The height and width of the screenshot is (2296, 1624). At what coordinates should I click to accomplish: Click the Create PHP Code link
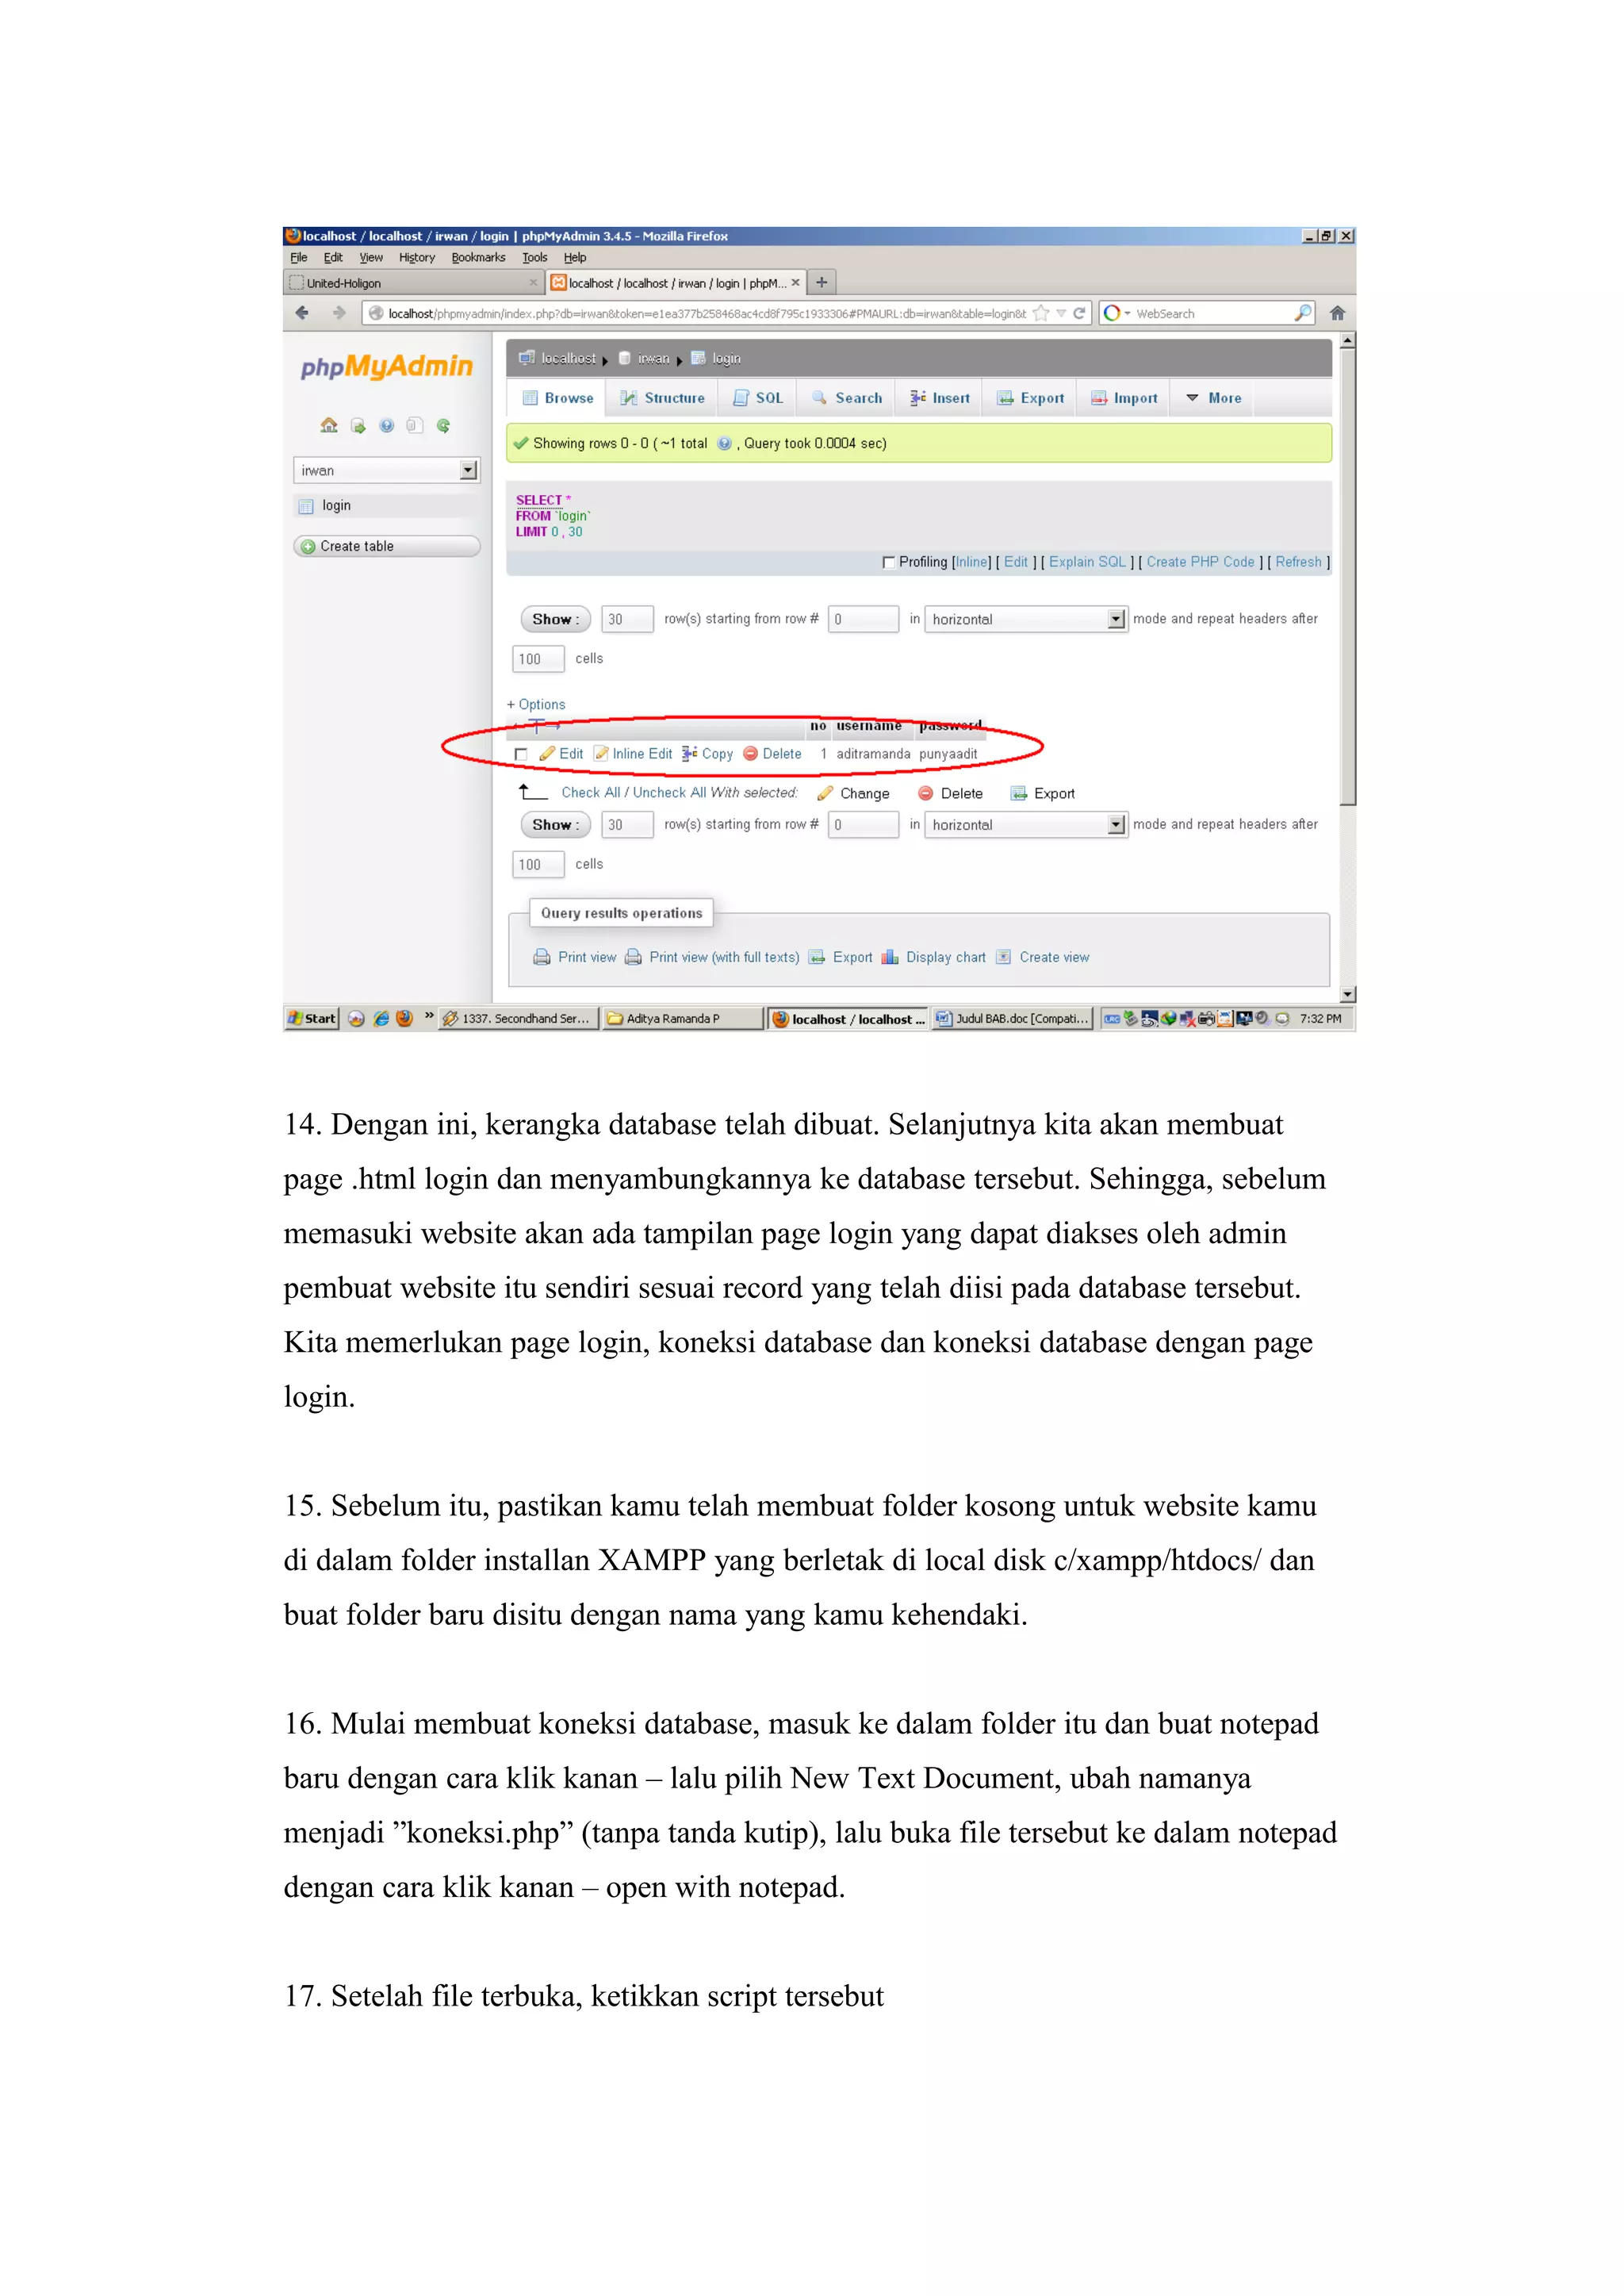pos(1200,562)
